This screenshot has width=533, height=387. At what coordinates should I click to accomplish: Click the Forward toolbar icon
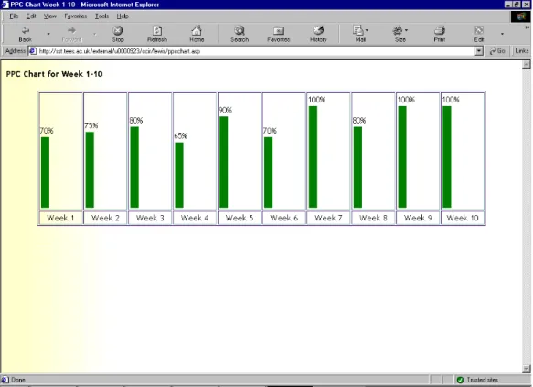point(71,30)
